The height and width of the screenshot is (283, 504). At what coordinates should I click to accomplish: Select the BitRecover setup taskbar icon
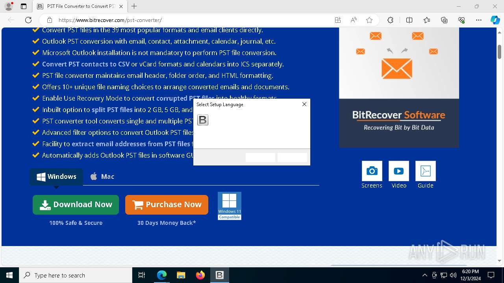click(x=220, y=275)
